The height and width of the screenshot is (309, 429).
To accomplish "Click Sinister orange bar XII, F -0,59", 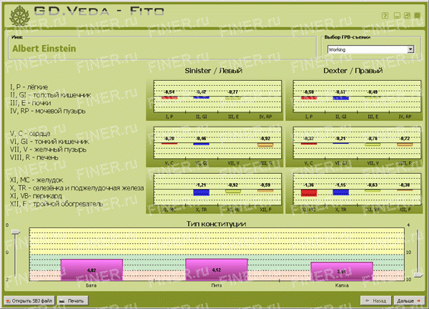I will [x=265, y=191].
